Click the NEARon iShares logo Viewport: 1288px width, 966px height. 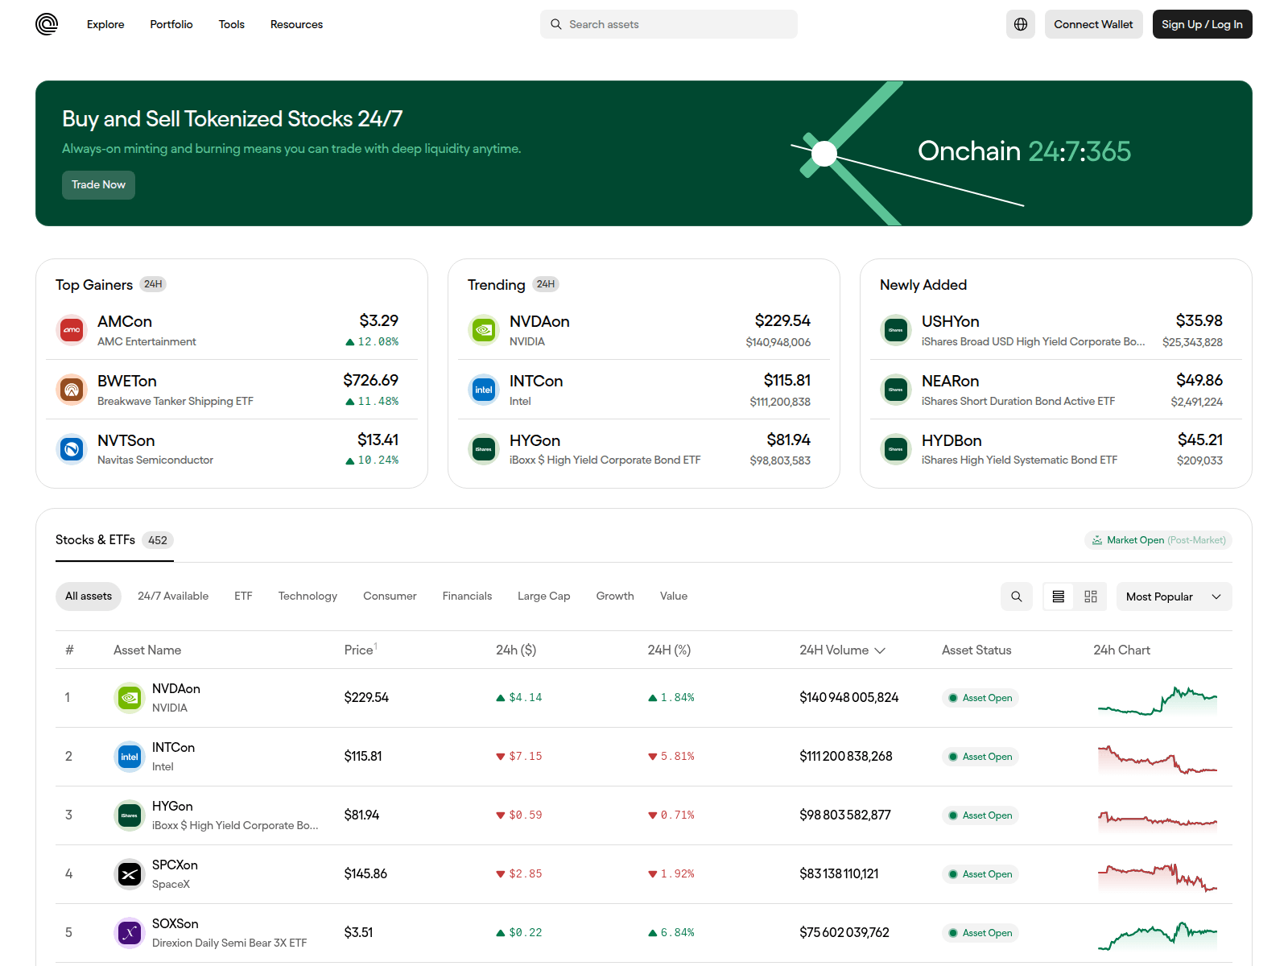pos(896,390)
